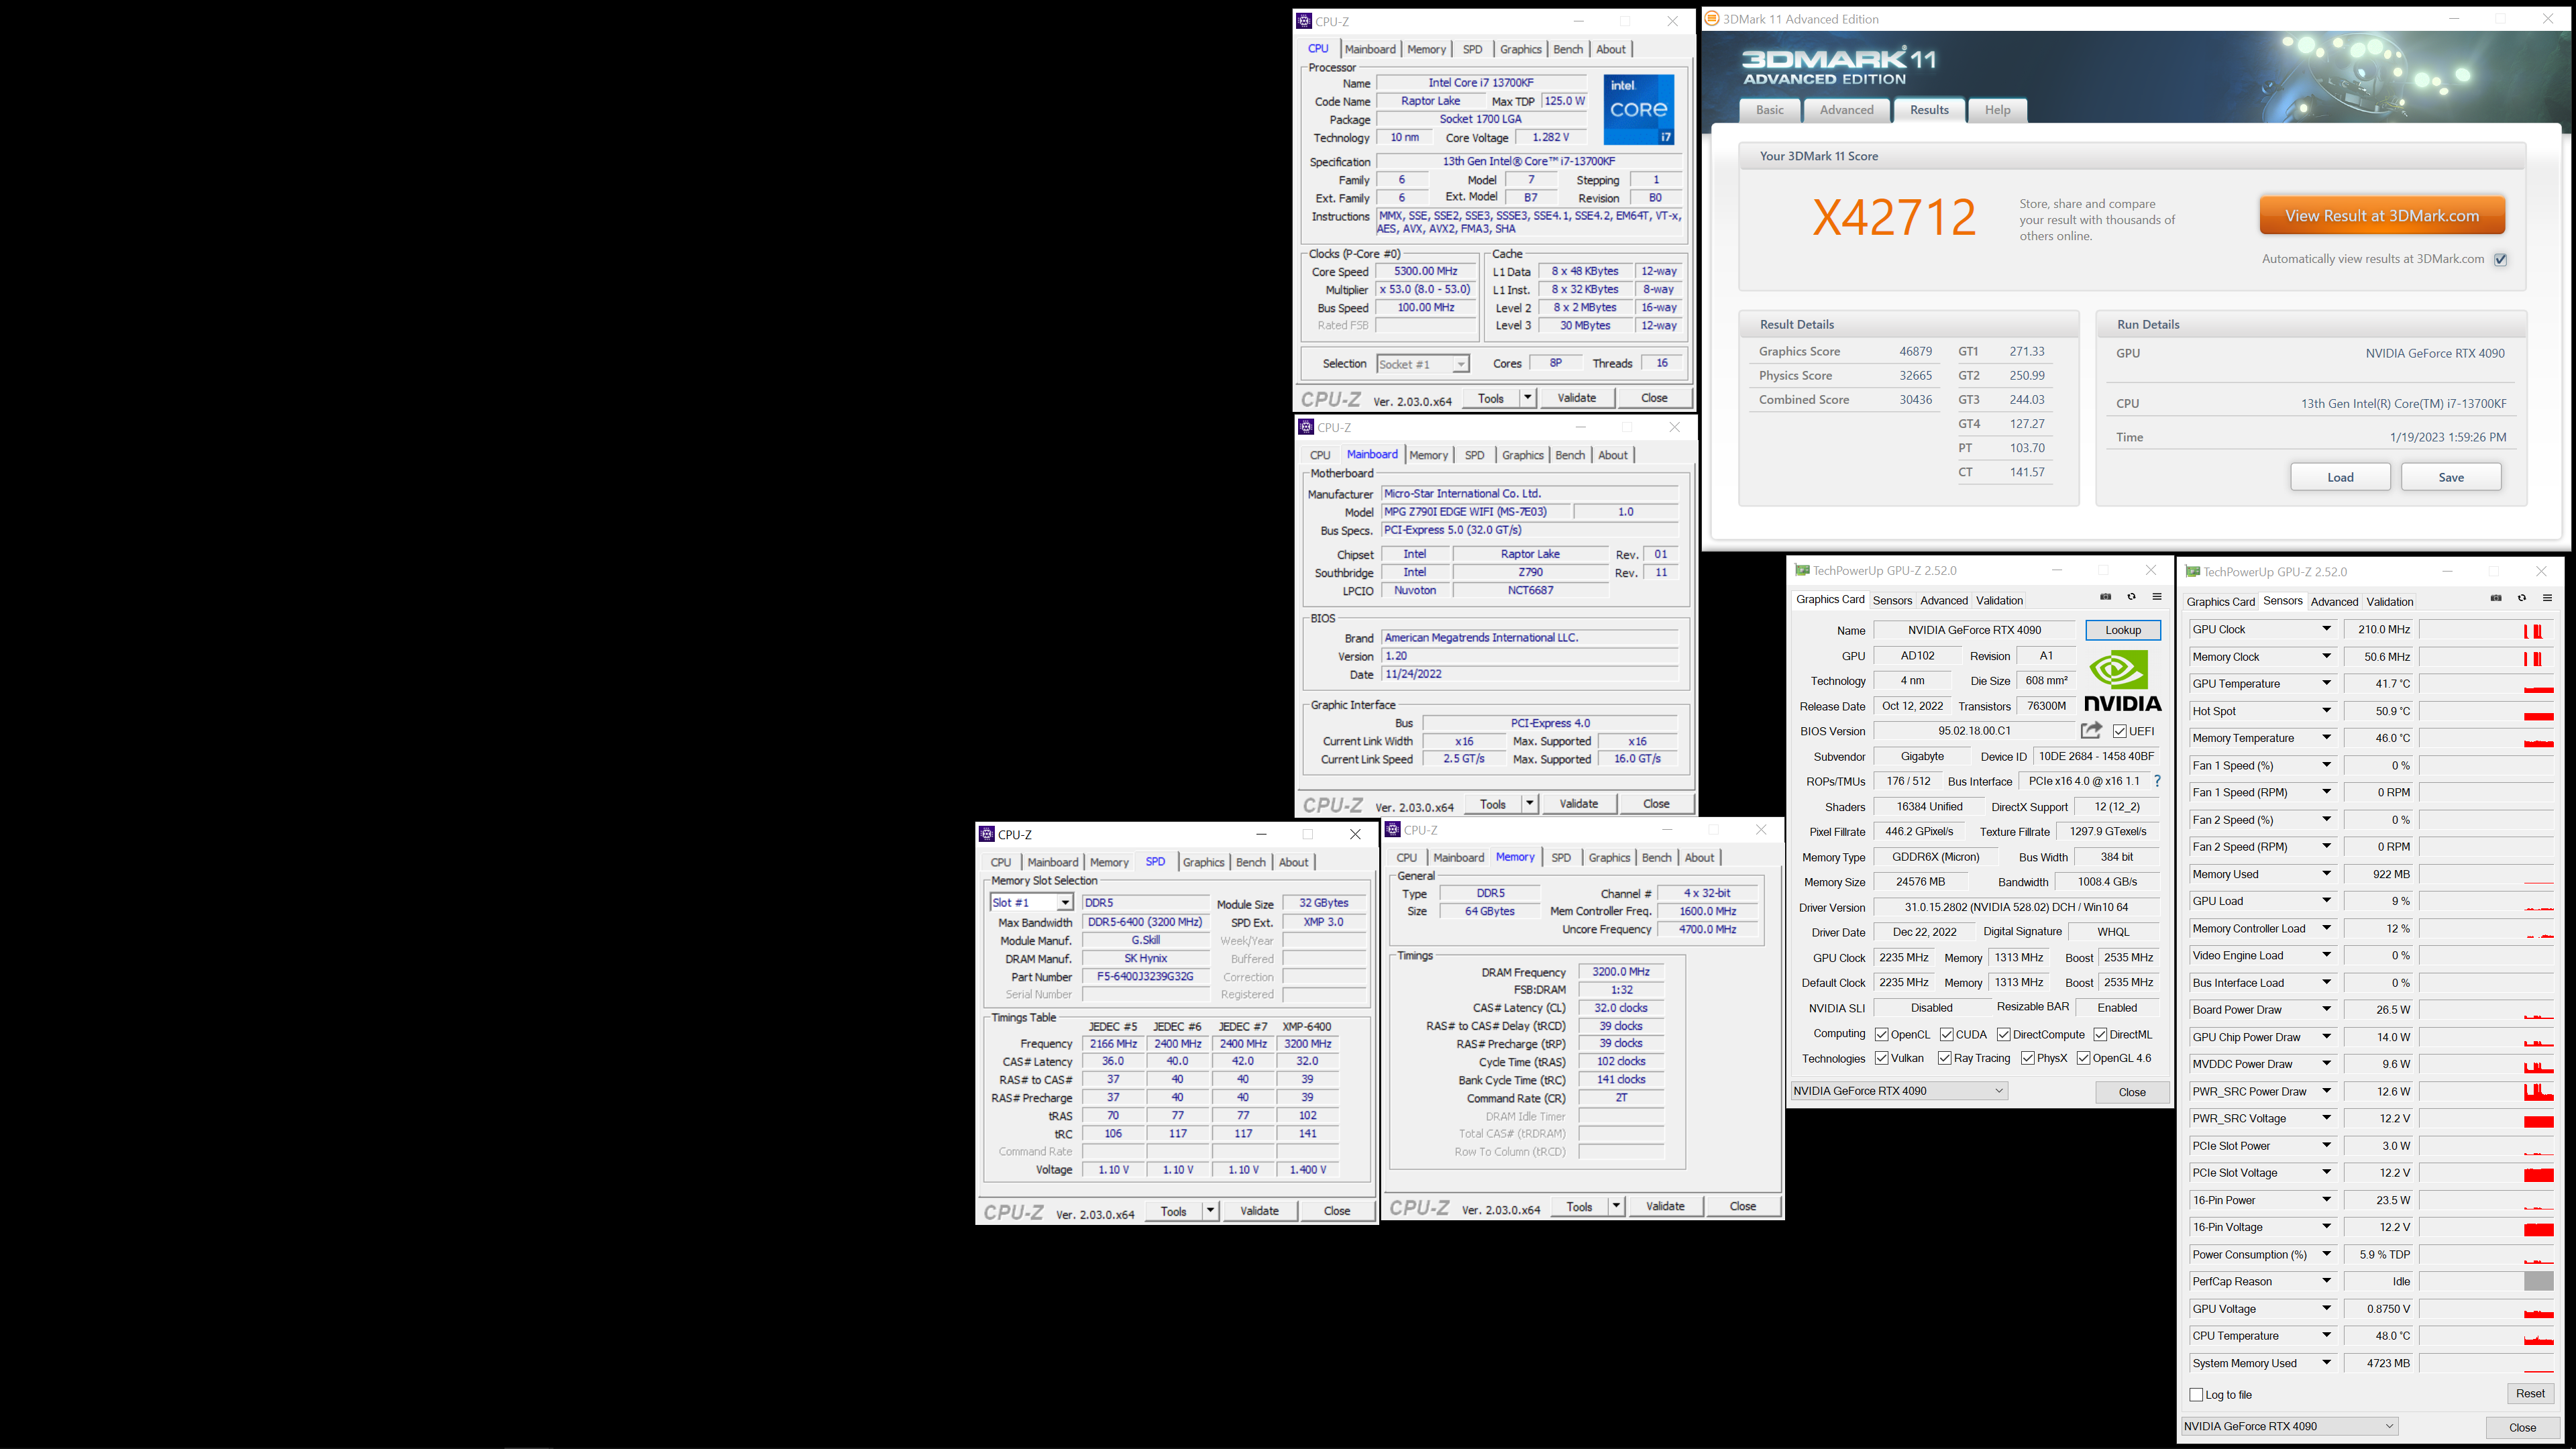The image size is (2576, 1449).
Task: Click the PerfCap Reason gray indicator bar
Action: [x=2538, y=1282]
